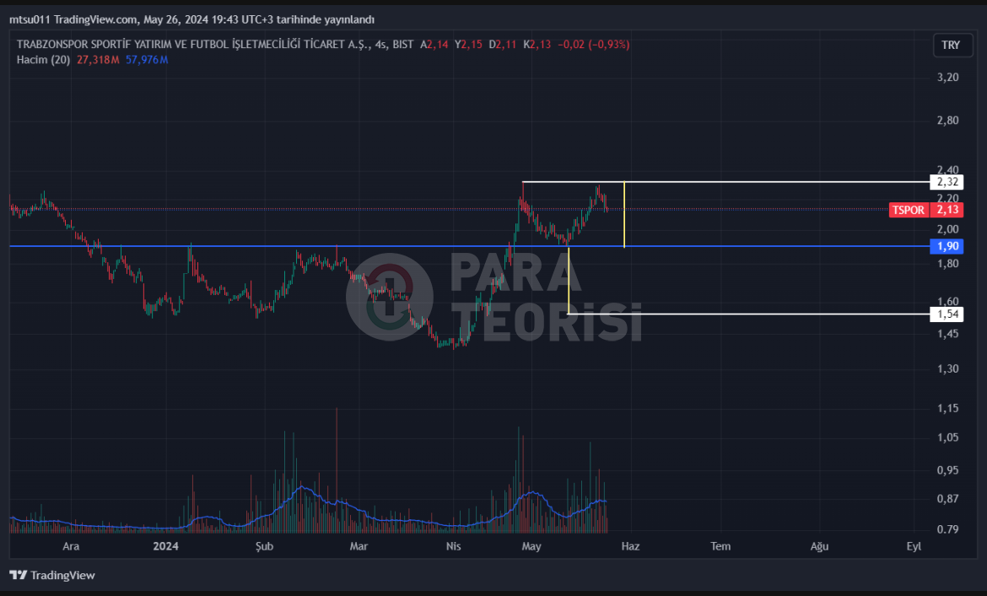
Task: Click the Ağu month label on time axis
Action: pyautogui.click(x=819, y=546)
